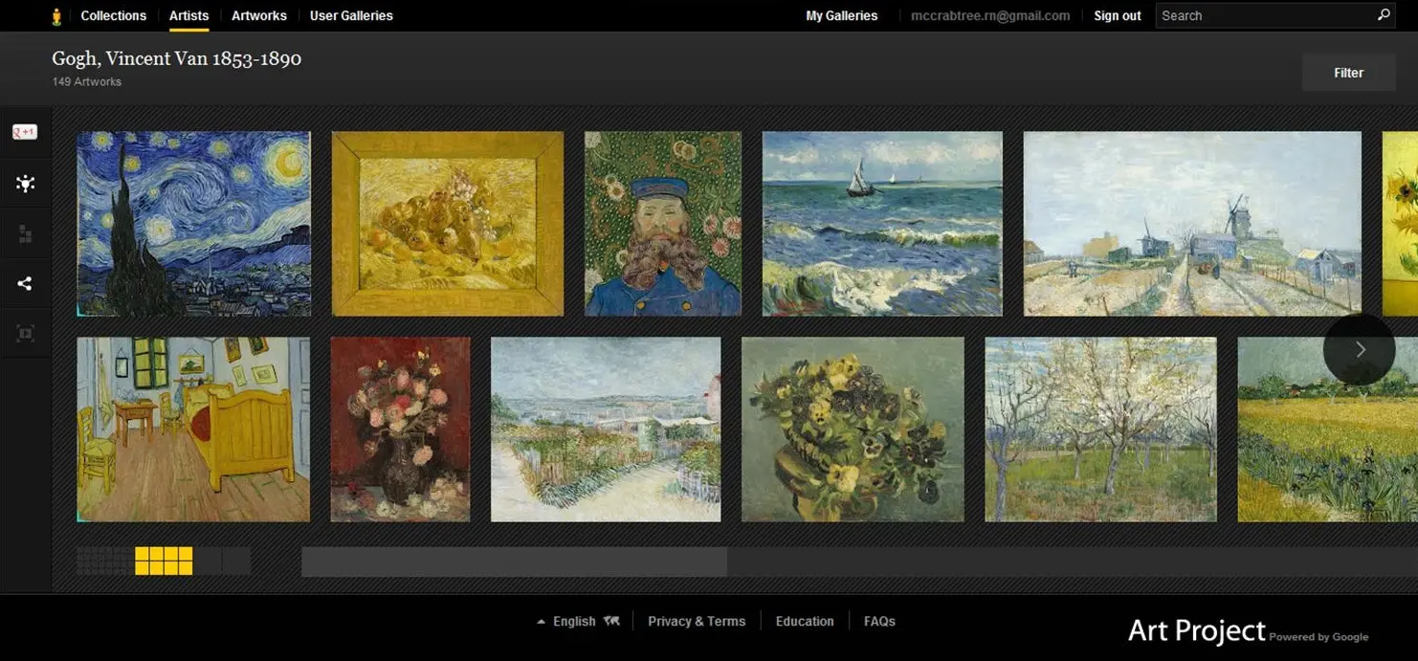Open the Privacy & Terms link
The height and width of the screenshot is (661, 1418).
697,621
